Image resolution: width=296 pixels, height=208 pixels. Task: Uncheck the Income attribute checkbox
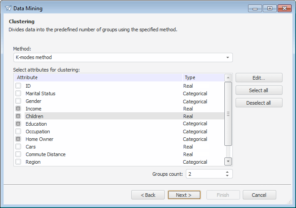coord(18,109)
